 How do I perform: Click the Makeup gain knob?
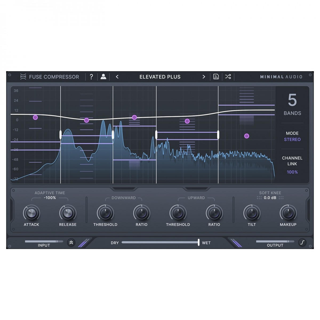[x=288, y=213]
